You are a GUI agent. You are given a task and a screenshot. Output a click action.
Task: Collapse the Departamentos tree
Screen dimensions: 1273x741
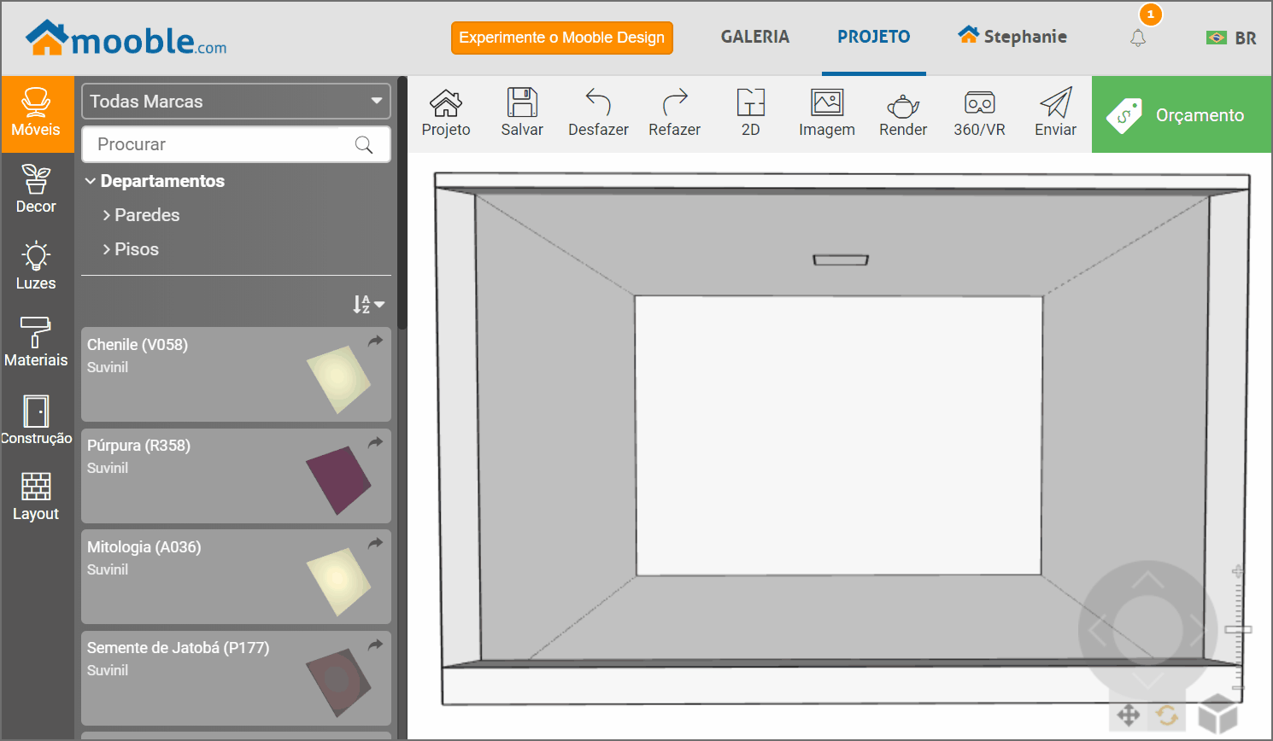155,181
